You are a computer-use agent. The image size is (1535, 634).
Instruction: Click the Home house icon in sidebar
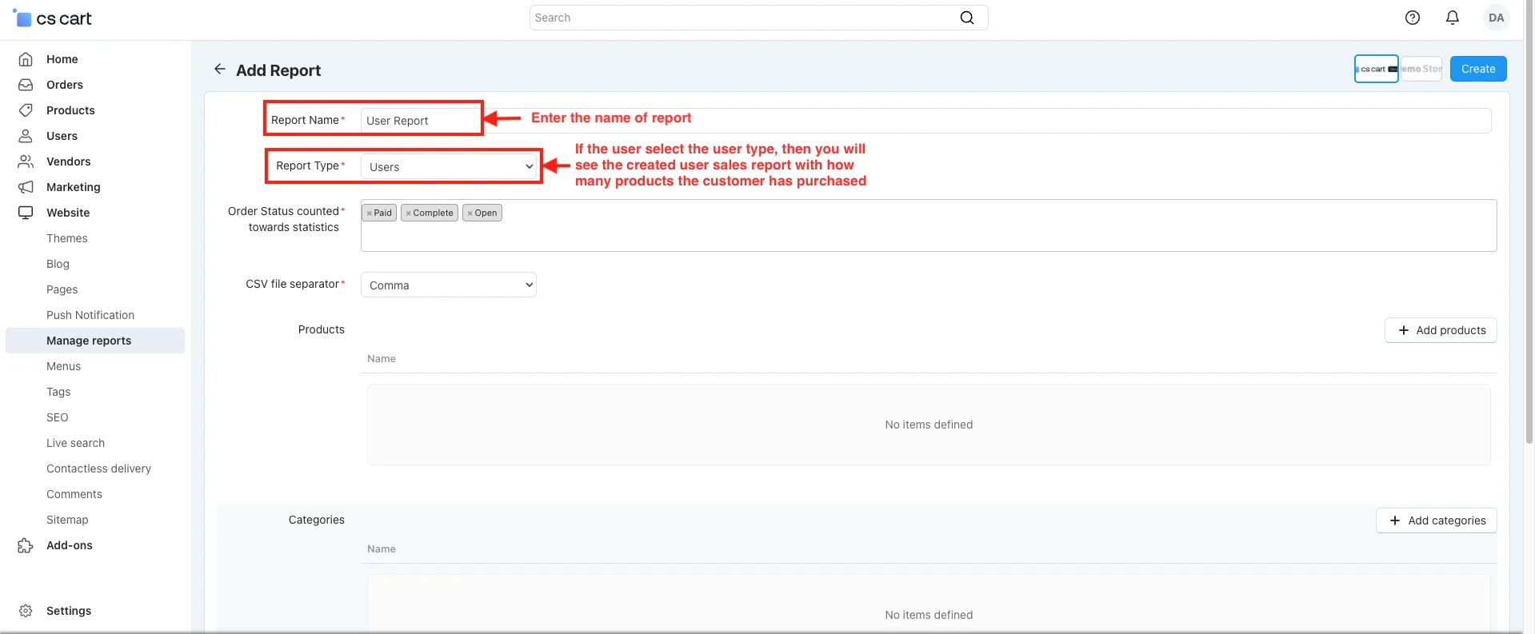[26, 59]
